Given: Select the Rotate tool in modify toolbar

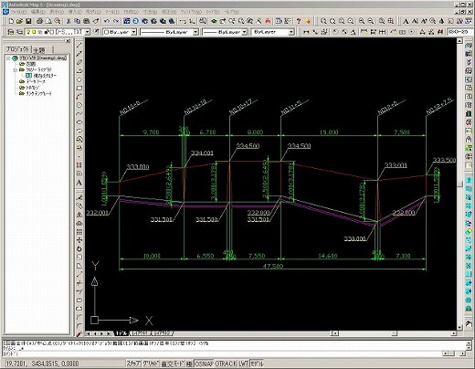Looking at the screenshot, I should tap(79, 248).
